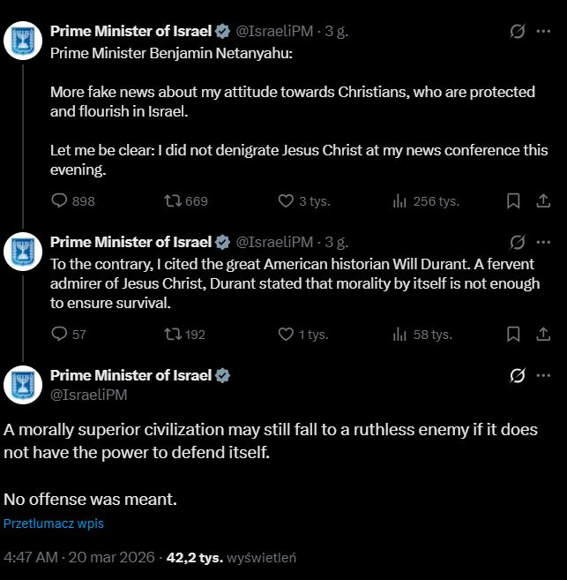Bookmark the Will Durant tweet
This screenshot has width=567, height=580.
(513, 335)
